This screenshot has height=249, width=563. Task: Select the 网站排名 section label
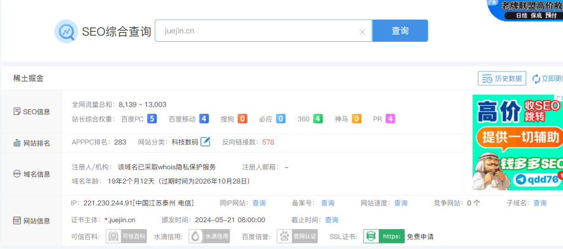[31, 143]
